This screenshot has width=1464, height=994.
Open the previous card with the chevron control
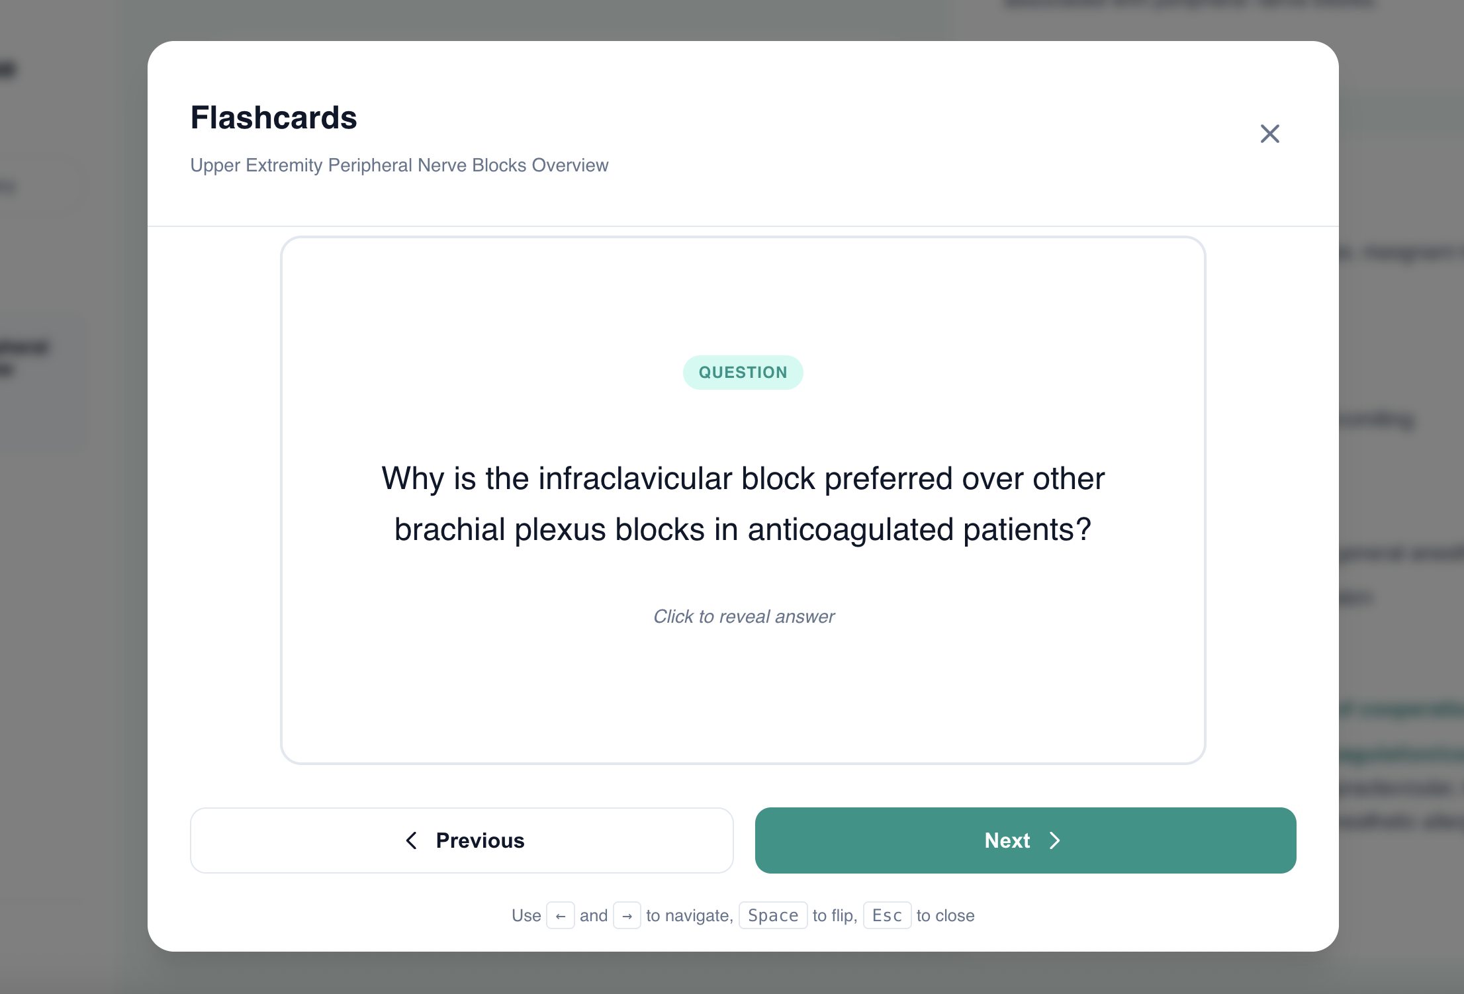(x=410, y=840)
